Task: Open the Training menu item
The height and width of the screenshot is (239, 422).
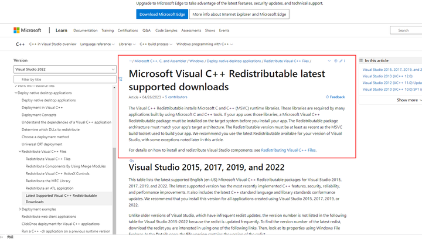Action: 107,30
